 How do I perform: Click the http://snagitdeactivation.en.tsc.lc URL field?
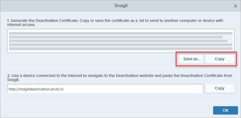pos(105,88)
